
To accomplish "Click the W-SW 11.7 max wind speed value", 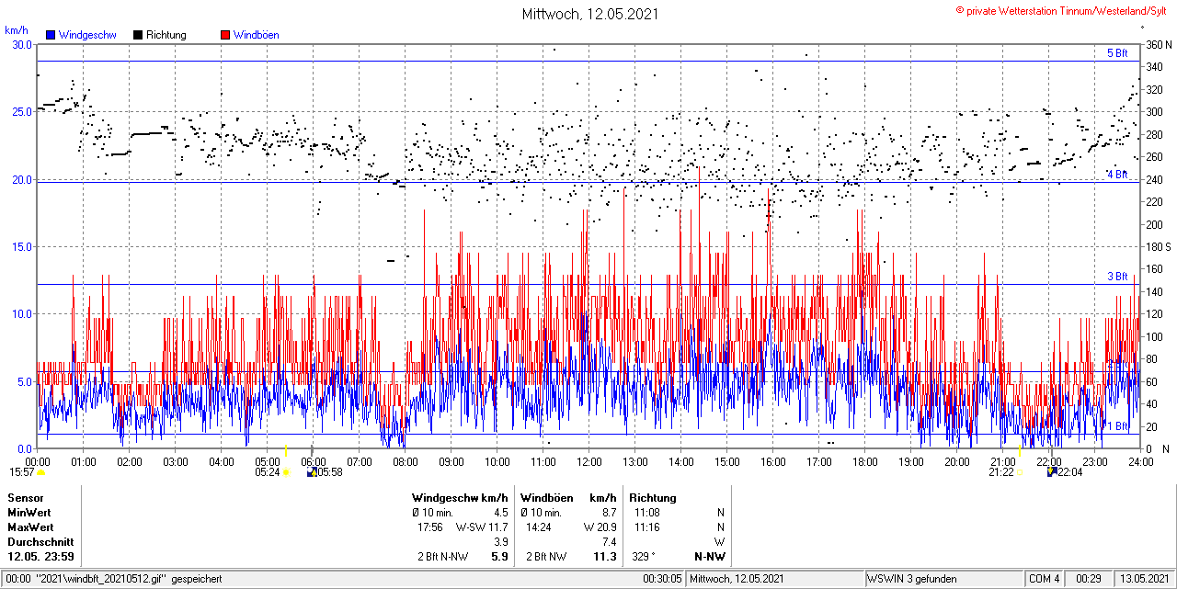I will click(482, 527).
